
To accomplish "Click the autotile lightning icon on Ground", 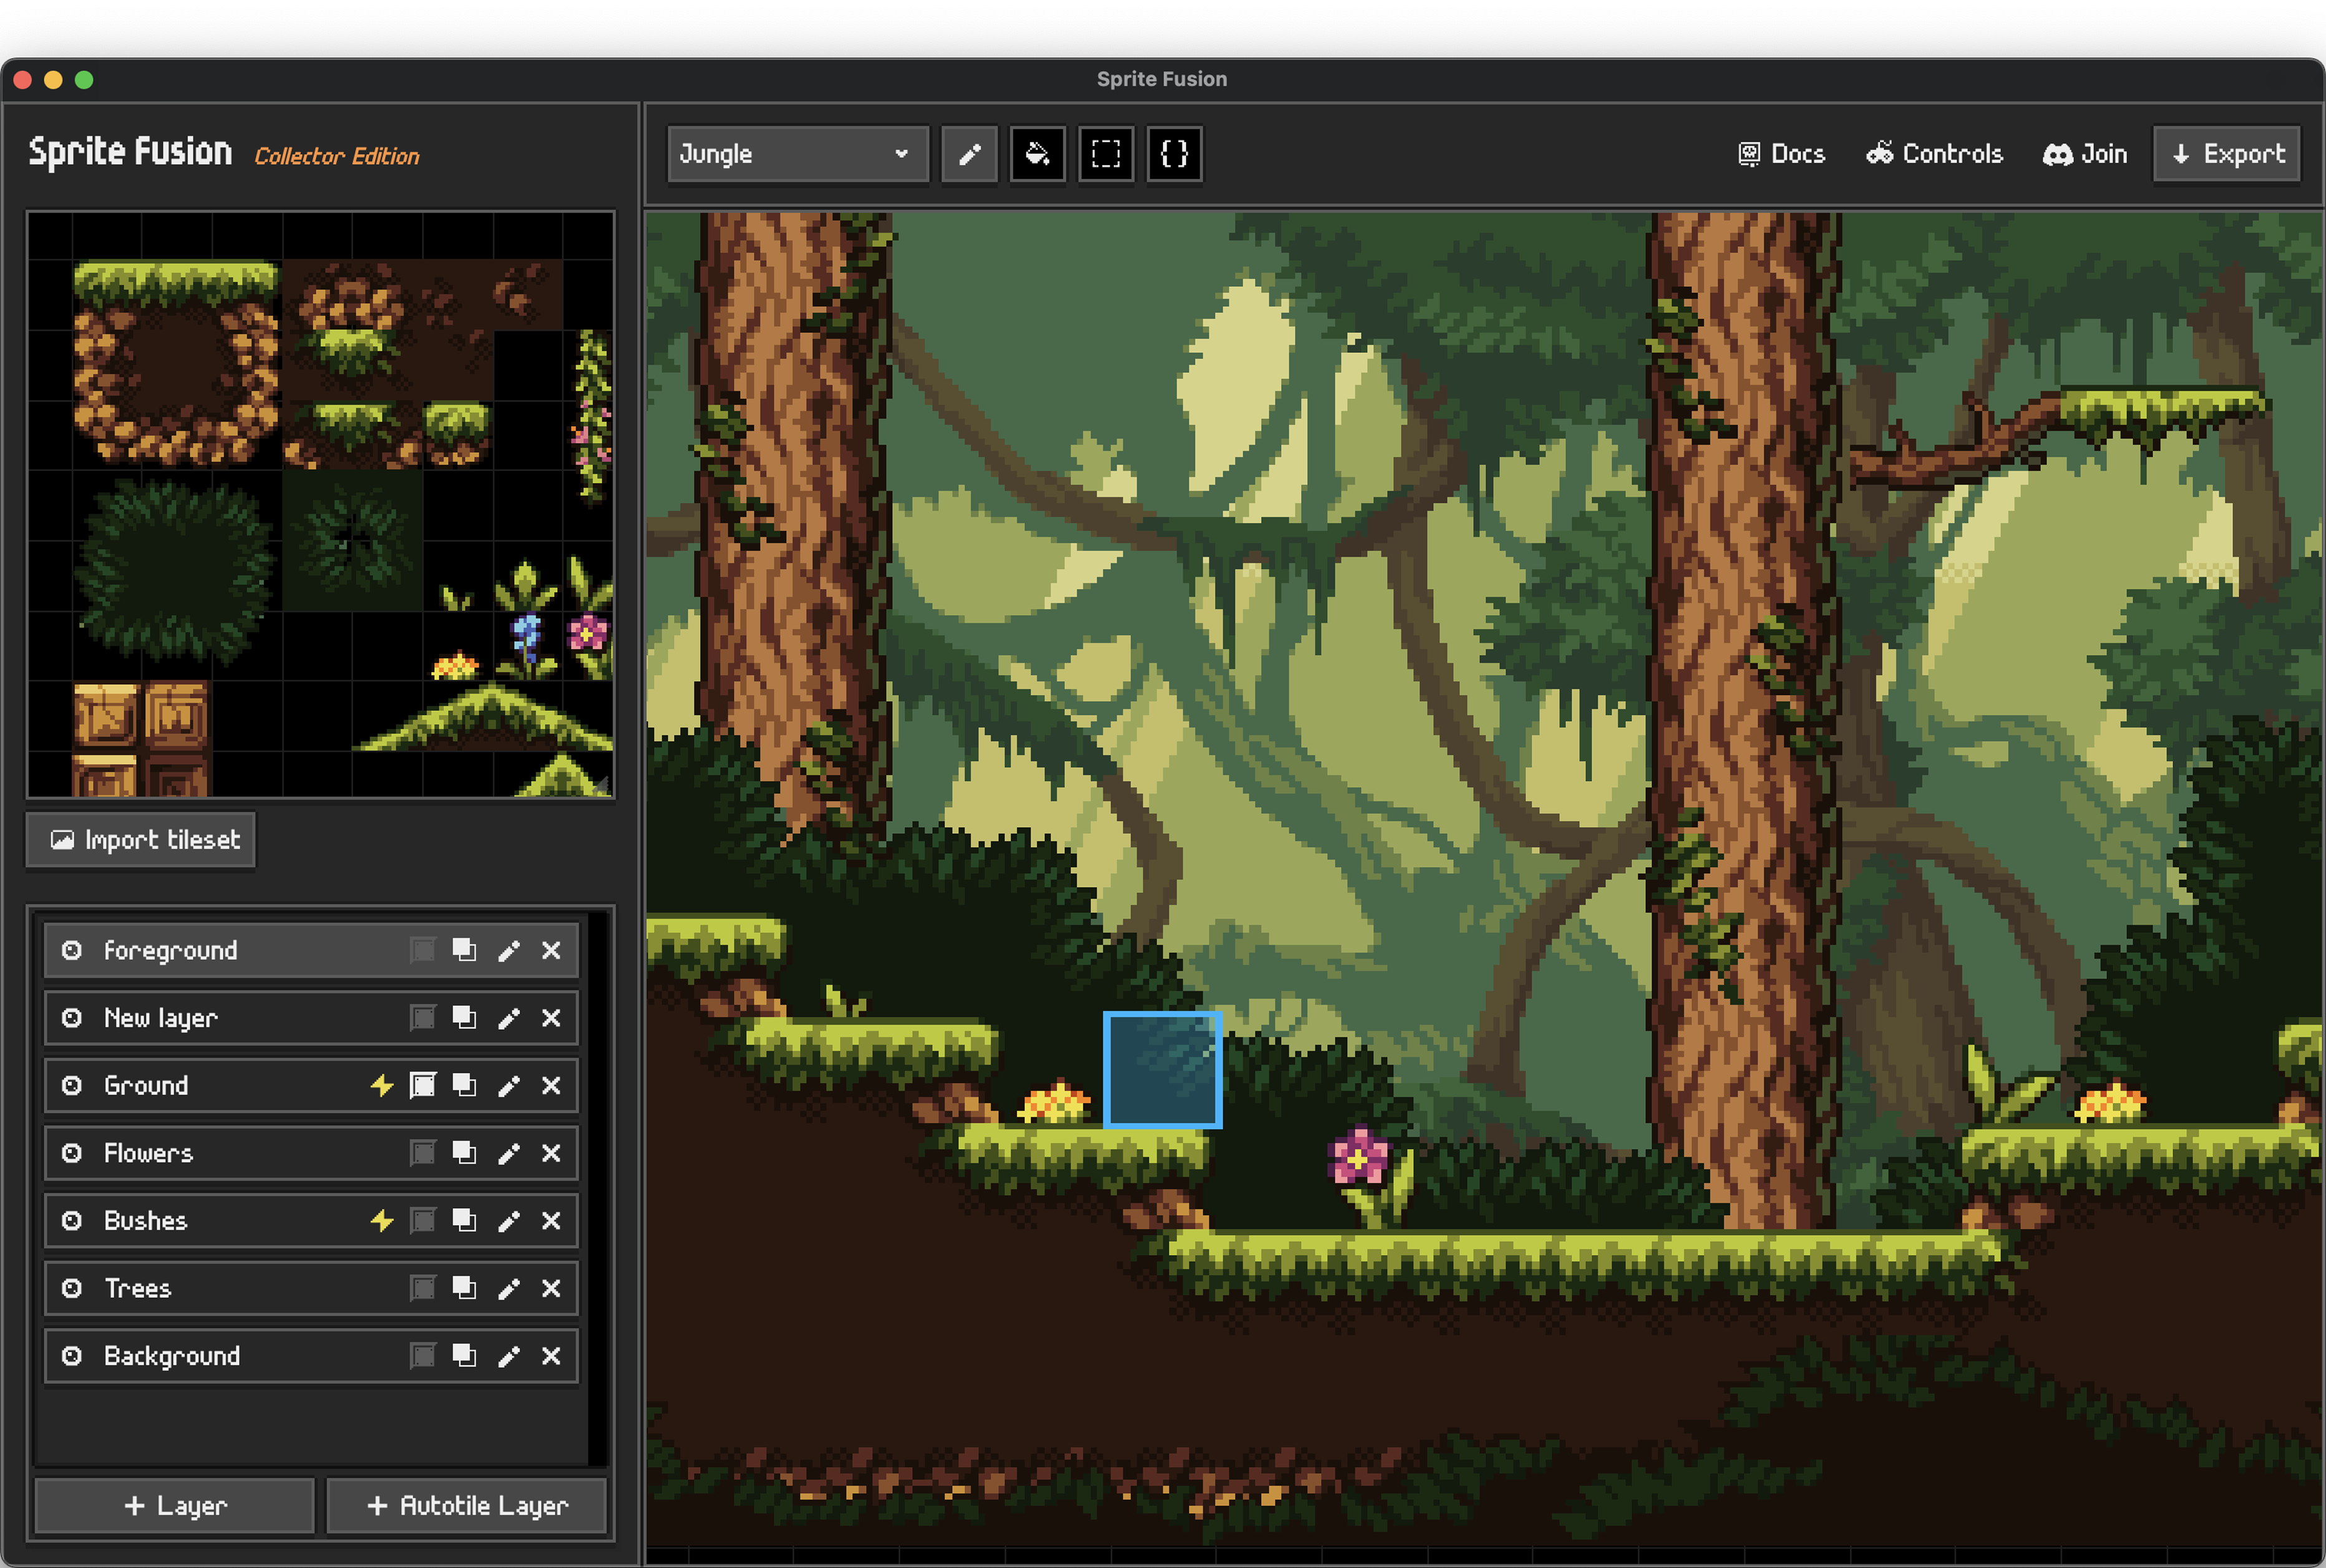I will click(381, 1085).
